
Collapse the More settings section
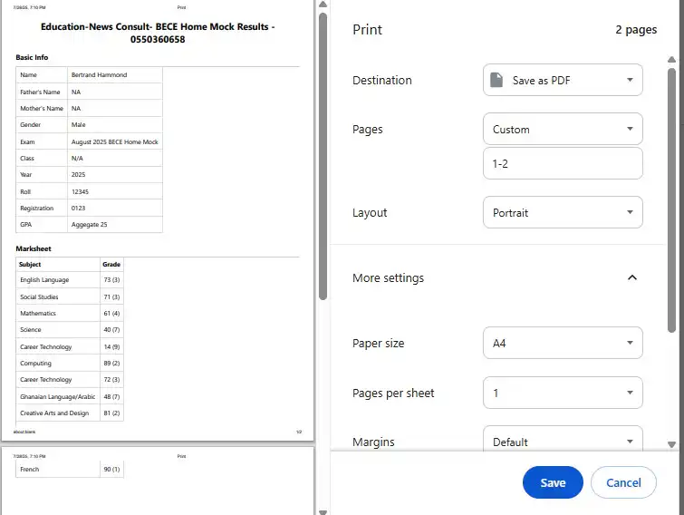coord(388,277)
